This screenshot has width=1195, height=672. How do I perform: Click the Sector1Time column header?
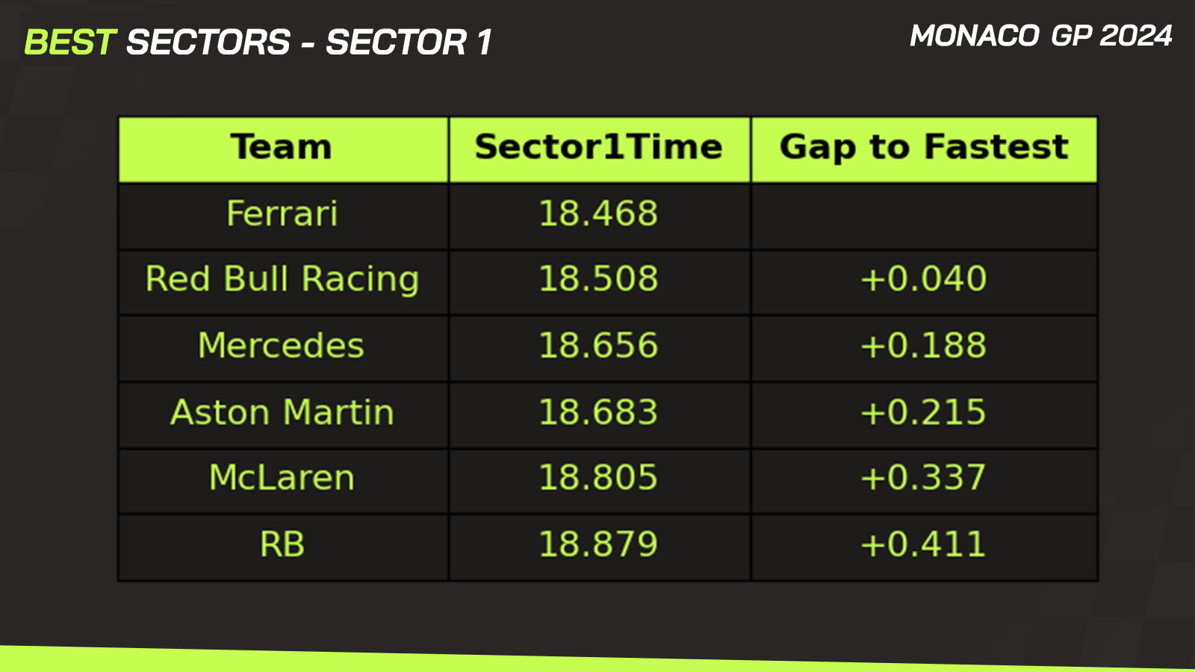coord(599,147)
